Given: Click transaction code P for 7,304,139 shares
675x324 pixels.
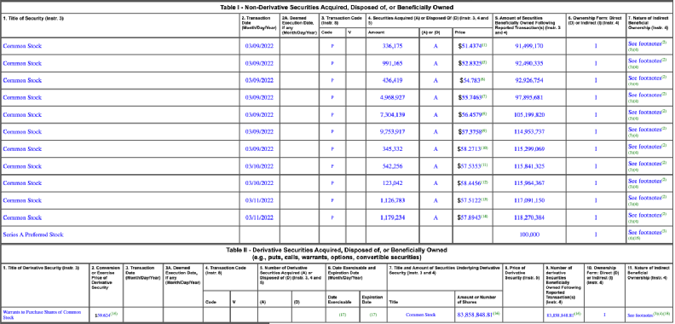Looking at the screenshot, I should click(x=332, y=115).
